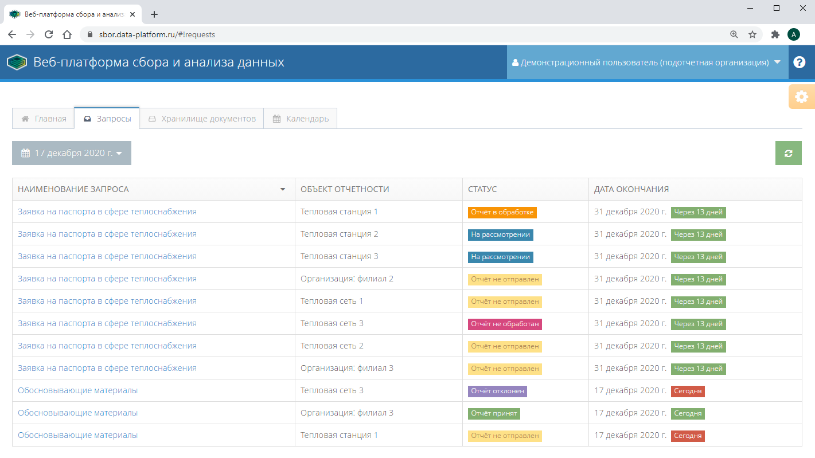Click the address bar URL field
This screenshot has height=458, width=815.
[401, 34]
